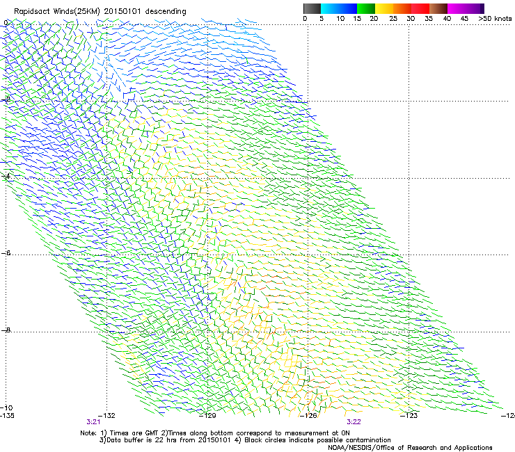The image size is (515, 452).
Task: Click the "NOAA/NESDIS/Office of Research and Applications" credit
Action: (410, 448)
